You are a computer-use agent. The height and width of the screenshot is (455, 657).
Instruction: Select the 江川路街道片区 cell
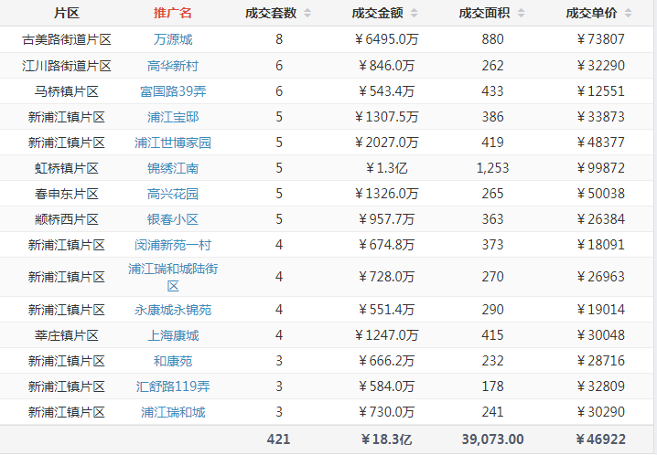point(66,66)
